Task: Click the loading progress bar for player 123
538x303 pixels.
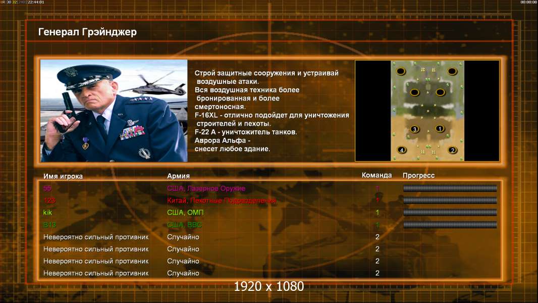Action: (x=450, y=200)
